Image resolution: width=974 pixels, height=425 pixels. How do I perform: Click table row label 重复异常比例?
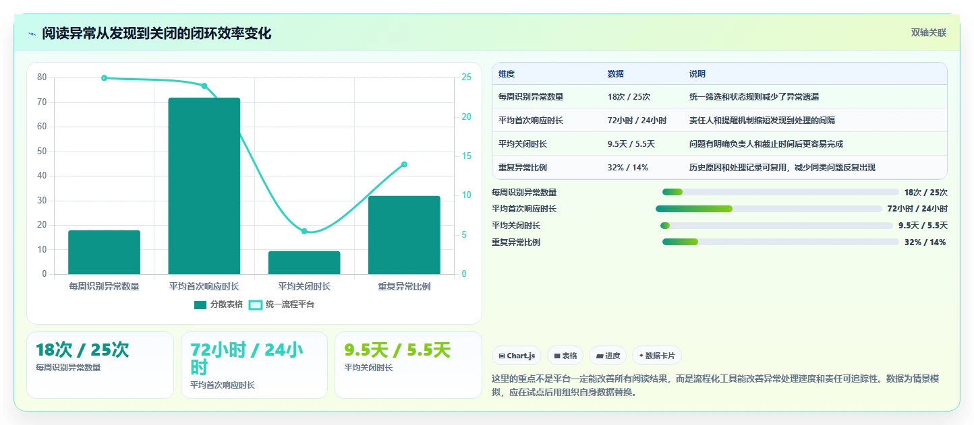[523, 168]
